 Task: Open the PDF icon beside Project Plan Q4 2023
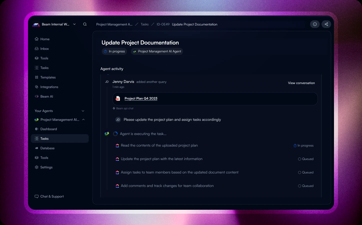117,98
